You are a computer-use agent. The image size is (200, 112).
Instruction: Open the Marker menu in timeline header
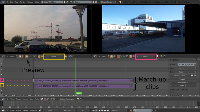tap(19, 111)
